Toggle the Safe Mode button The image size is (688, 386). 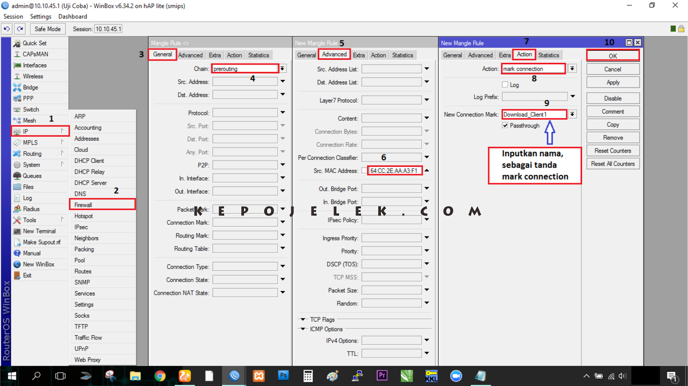point(48,29)
